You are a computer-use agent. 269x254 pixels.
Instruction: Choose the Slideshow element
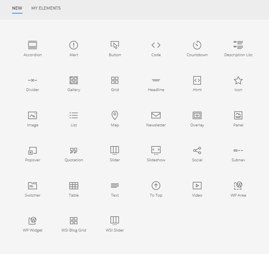pyautogui.click(x=156, y=154)
